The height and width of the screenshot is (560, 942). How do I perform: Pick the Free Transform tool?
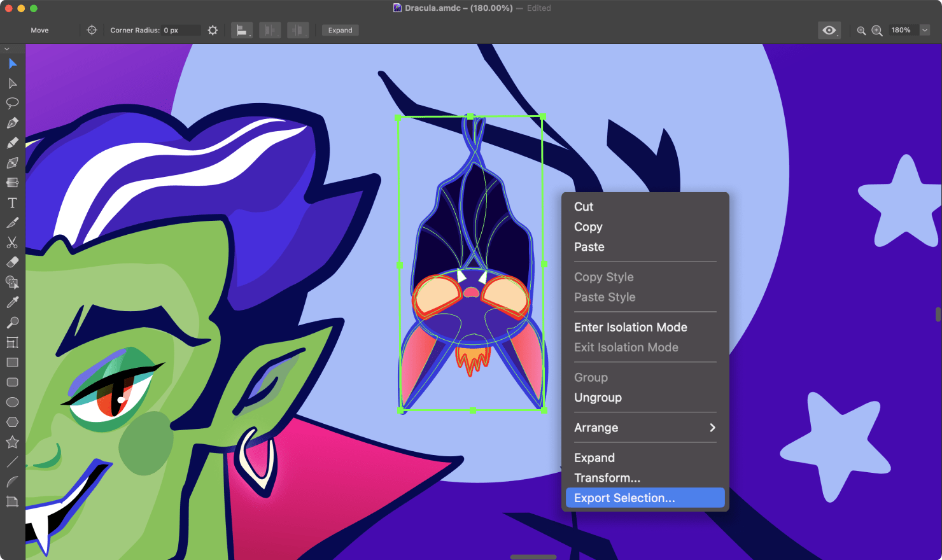point(12,342)
